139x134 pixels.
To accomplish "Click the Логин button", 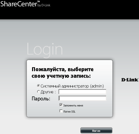I will pyautogui.click(x=96, y=130).
